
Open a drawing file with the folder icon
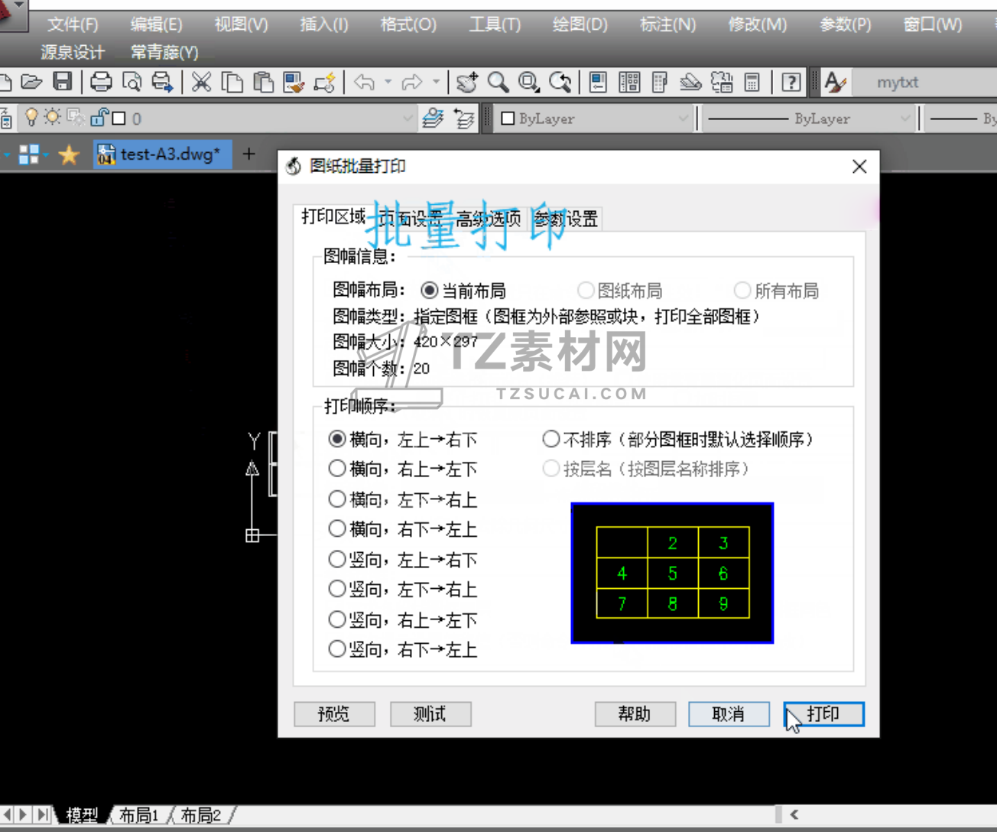click(x=31, y=82)
